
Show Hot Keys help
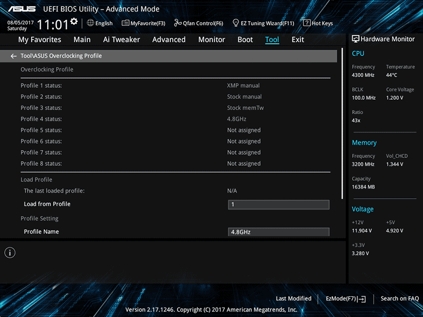(318, 23)
